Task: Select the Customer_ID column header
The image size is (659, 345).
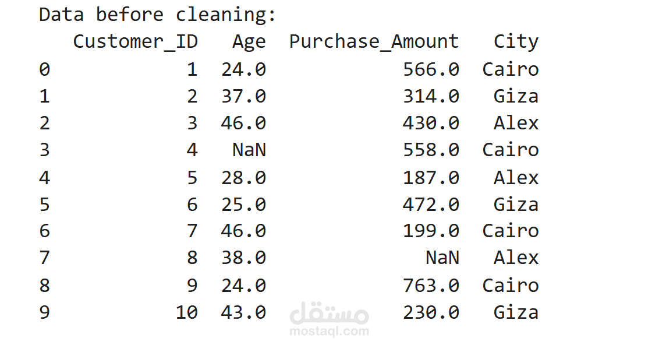Action: click(135, 41)
